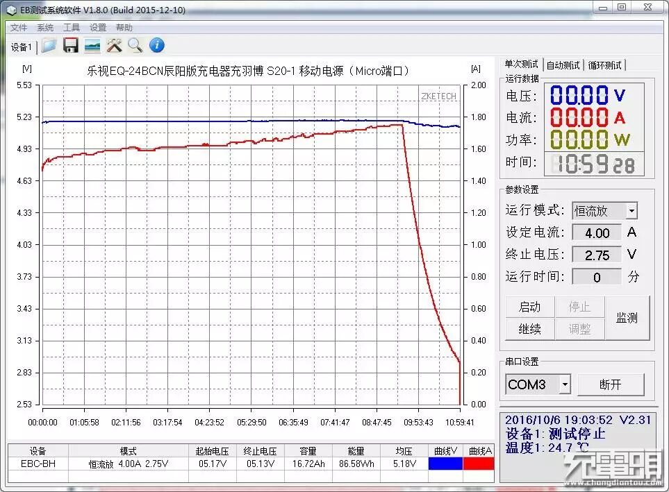Click the 运行时间 0 input field
Viewport: 669px width, 492px height.
tap(597, 277)
